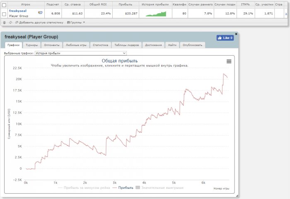Click the x link at row end
Screen dimensions: 290x199
coord(286,14)
